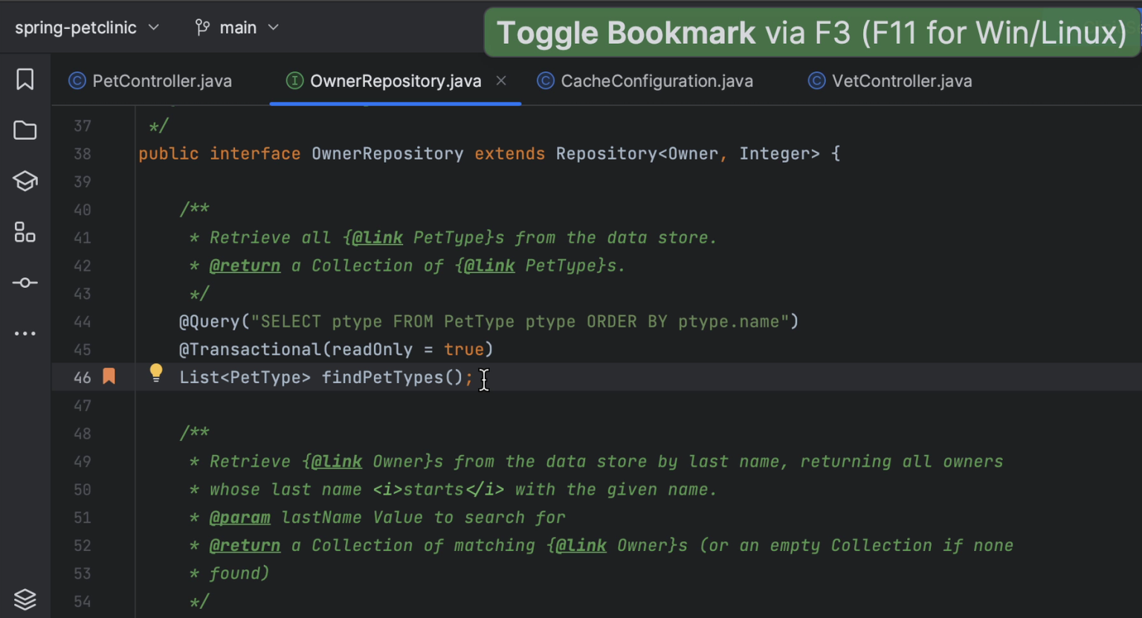Screen dimensions: 1142x618
Task: Close the OwnerRepository.java tab
Action: 500,80
